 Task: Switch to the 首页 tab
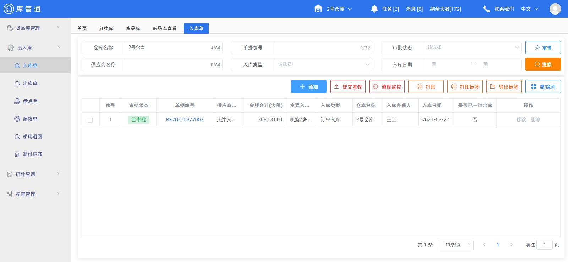click(x=82, y=28)
